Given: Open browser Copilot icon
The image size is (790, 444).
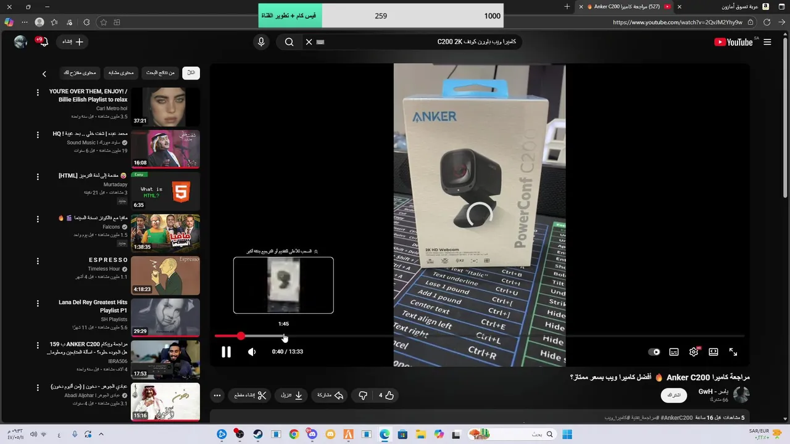Looking at the screenshot, I should pyautogui.click(x=9, y=22).
